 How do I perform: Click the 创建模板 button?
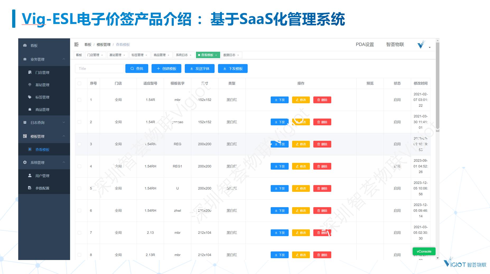point(166,69)
